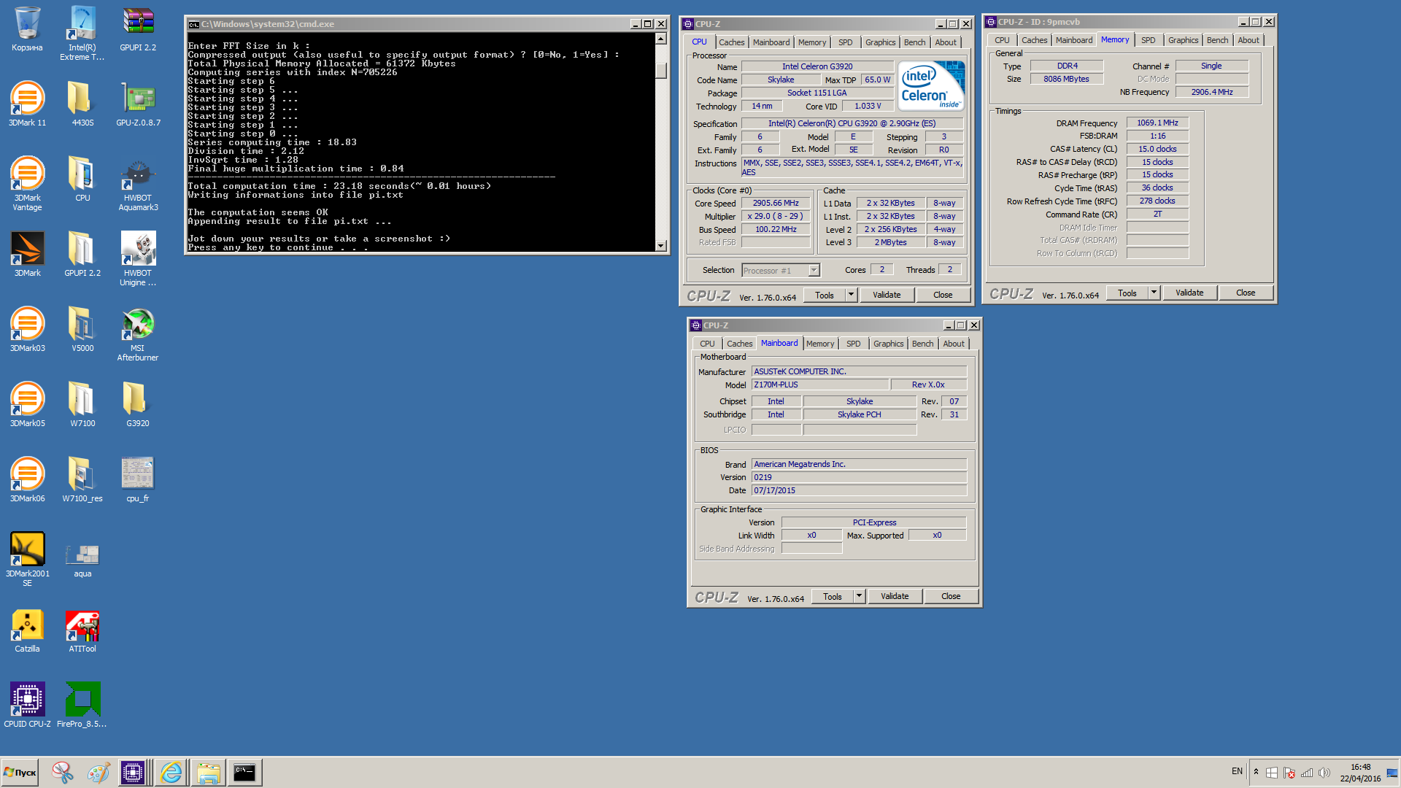Launch HWBOT Aquamark3 shortcut
Viewport: 1401px width, 788px height.
point(138,184)
